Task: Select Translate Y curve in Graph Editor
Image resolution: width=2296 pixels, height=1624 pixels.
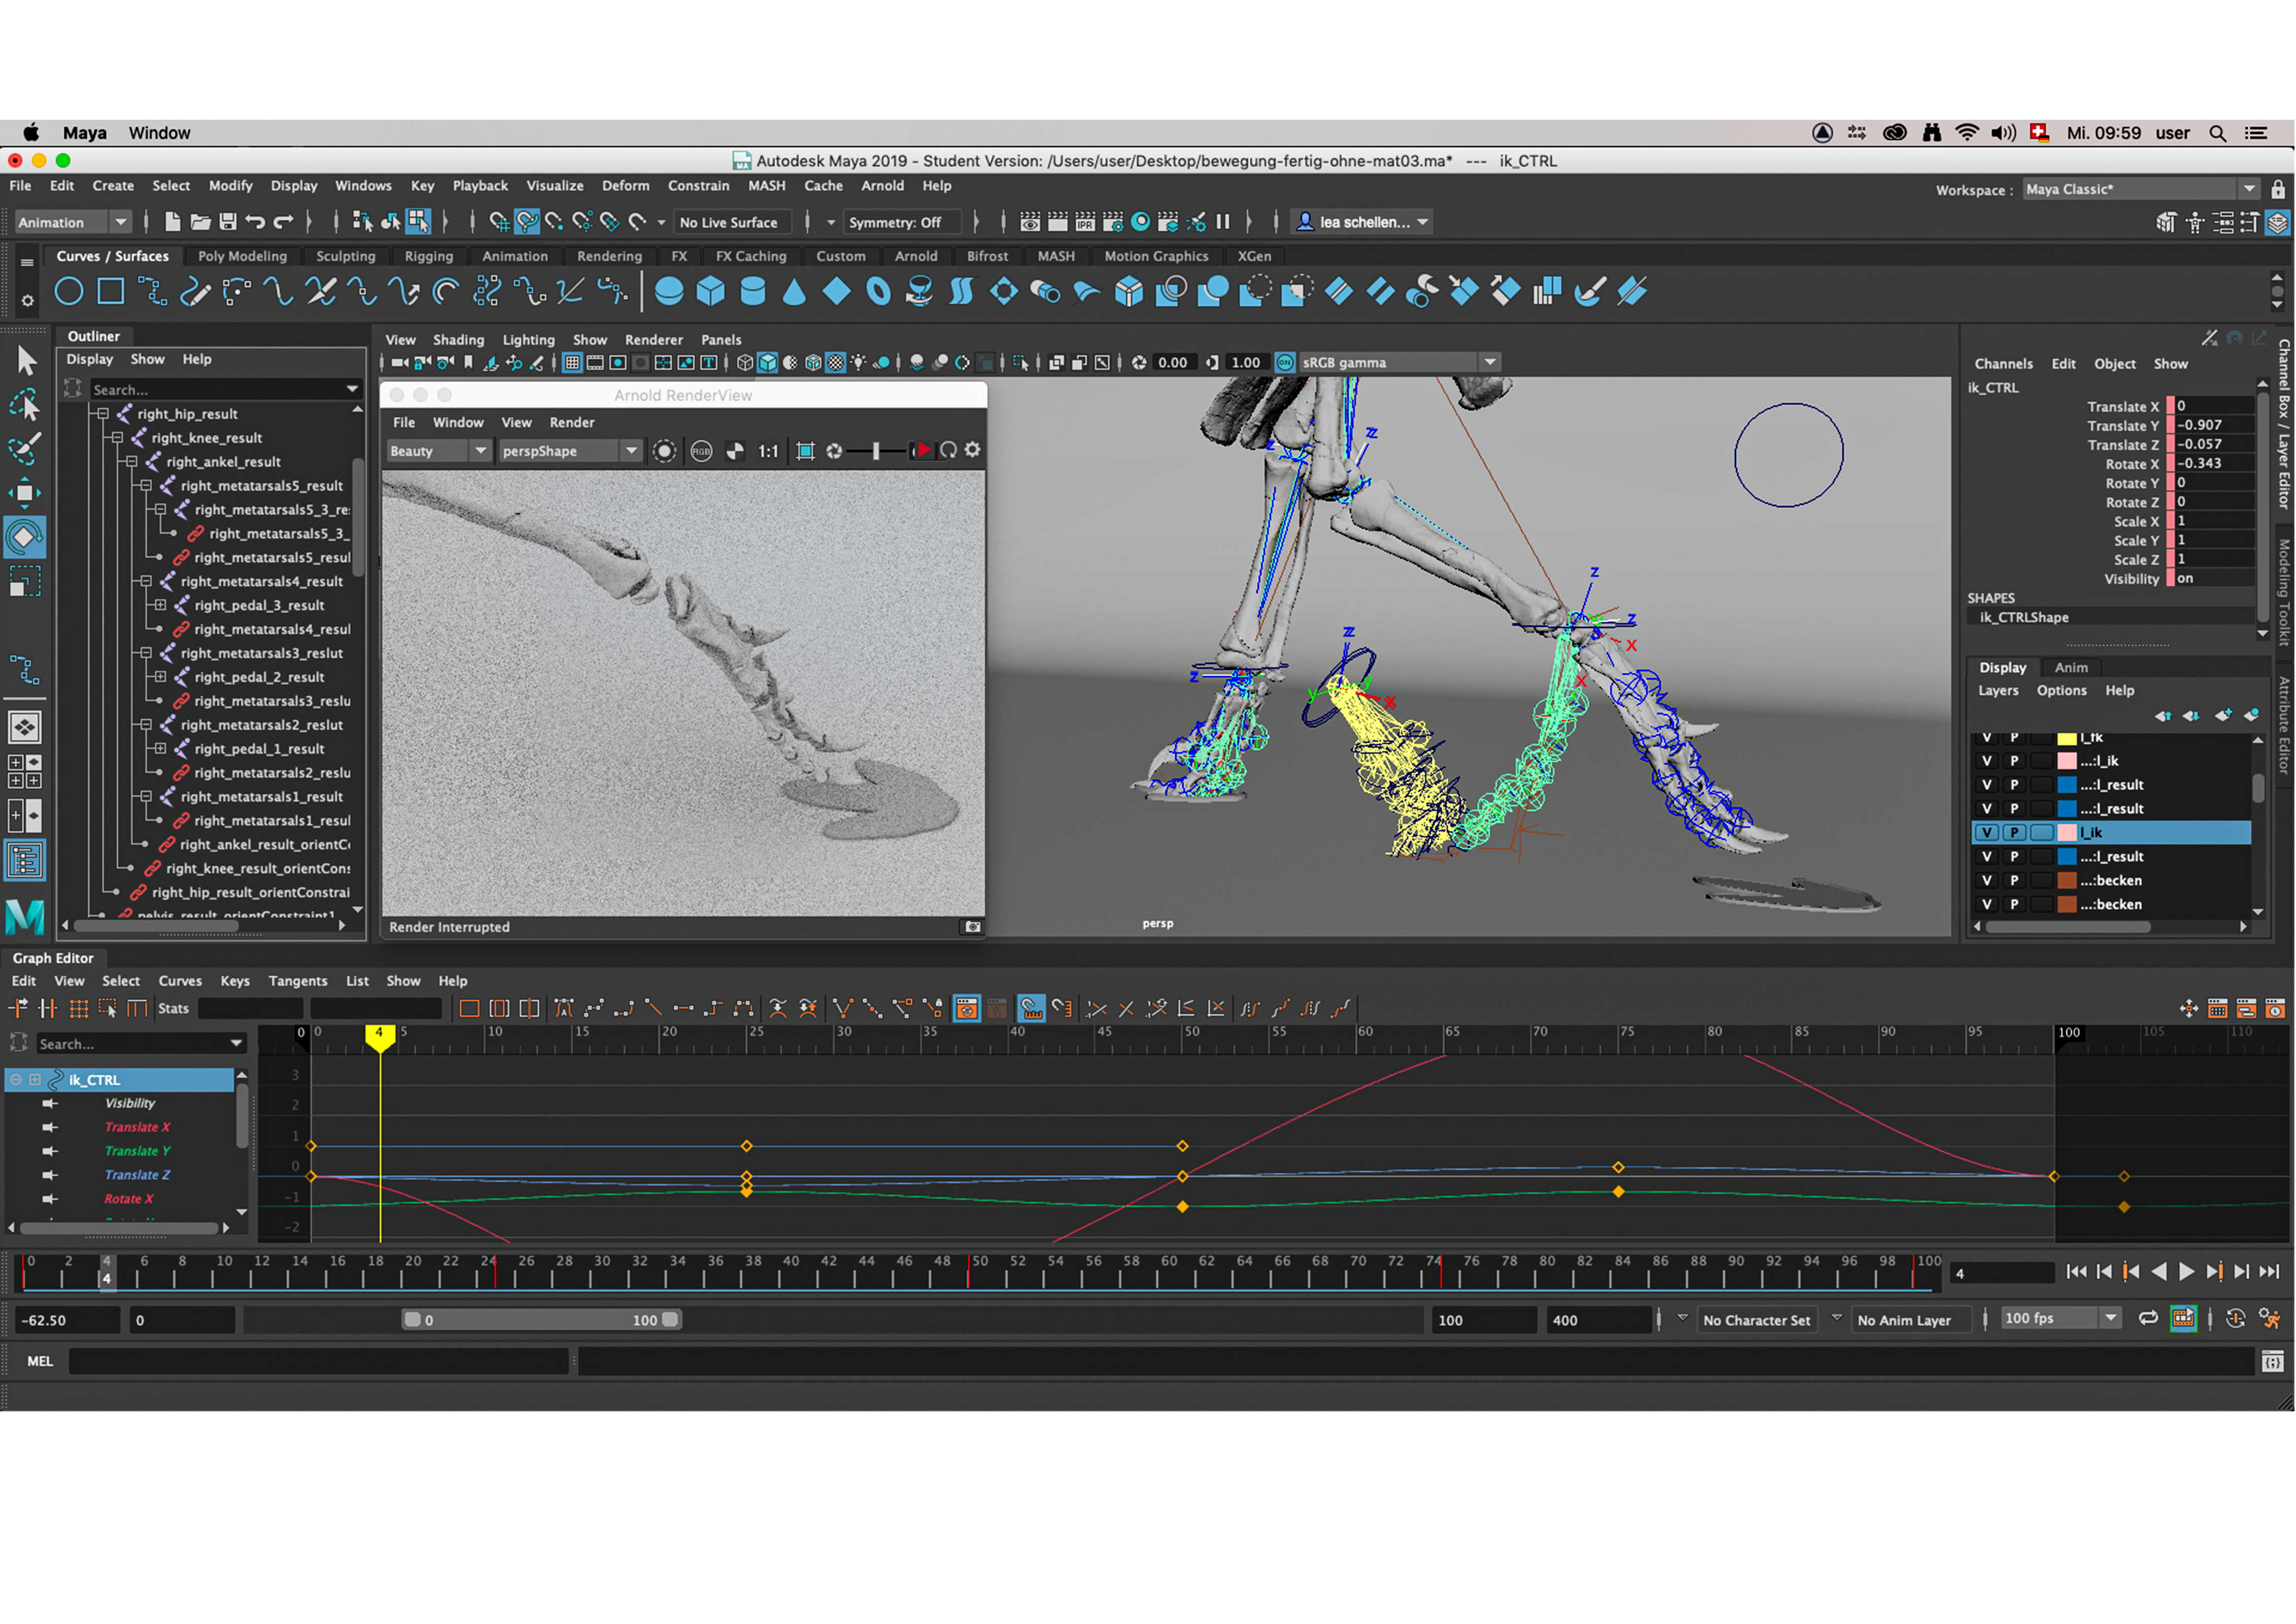Action: click(x=137, y=1151)
